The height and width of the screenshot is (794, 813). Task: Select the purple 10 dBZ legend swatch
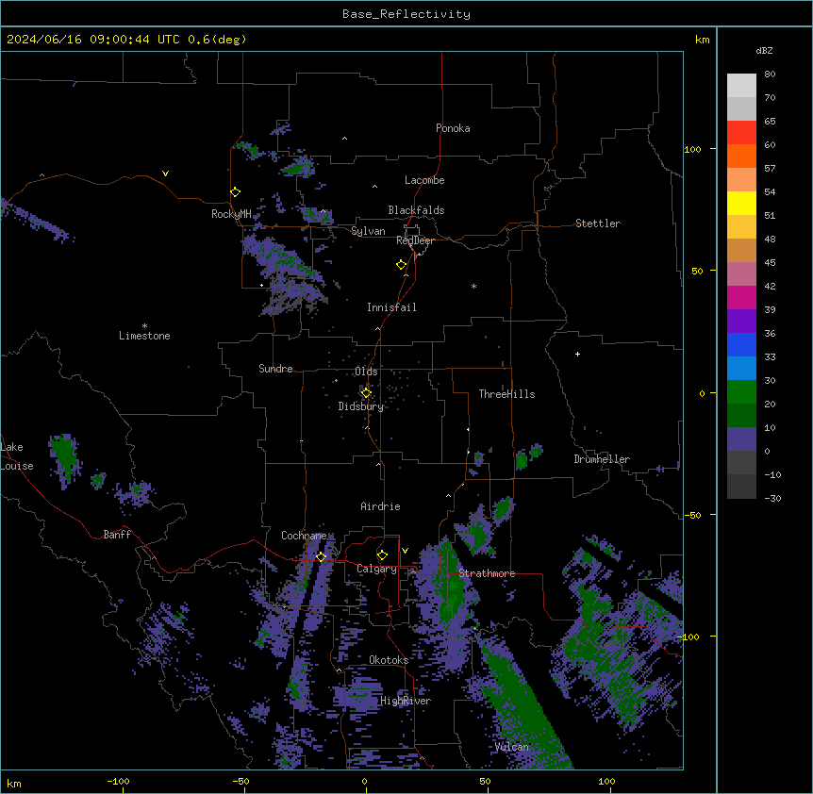pos(741,439)
